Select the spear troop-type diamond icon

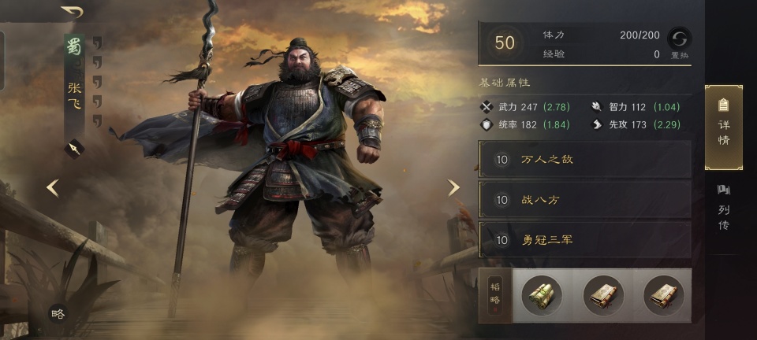pyautogui.click(x=74, y=149)
